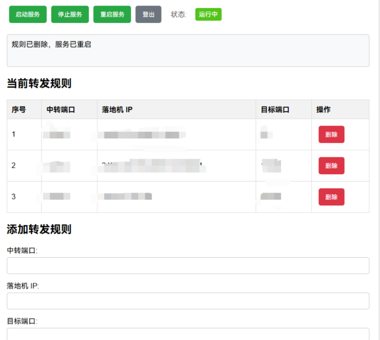Click the 启动服务 button
Viewport: 380px width, 340px height.
point(28,14)
